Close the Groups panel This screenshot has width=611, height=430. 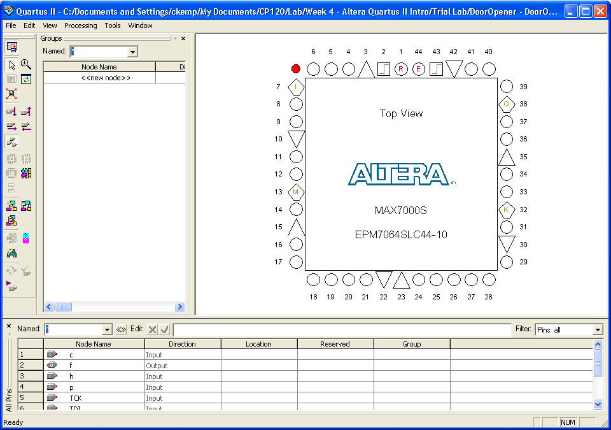click(x=183, y=38)
